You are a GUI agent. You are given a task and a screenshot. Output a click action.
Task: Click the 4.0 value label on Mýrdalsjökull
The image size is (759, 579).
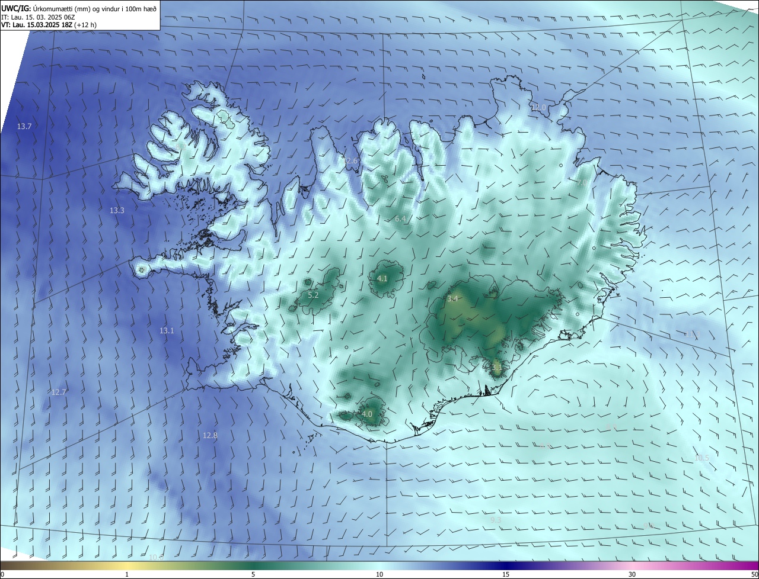(x=367, y=414)
